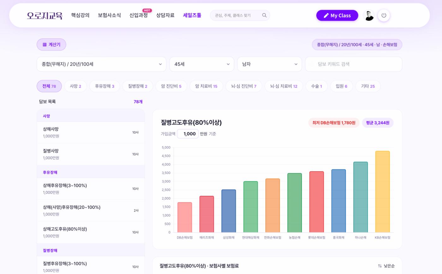Switch to the 입원 6 tab
This screenshot has width=442, height=274.
pyautogui.click(x=342, y=86)
